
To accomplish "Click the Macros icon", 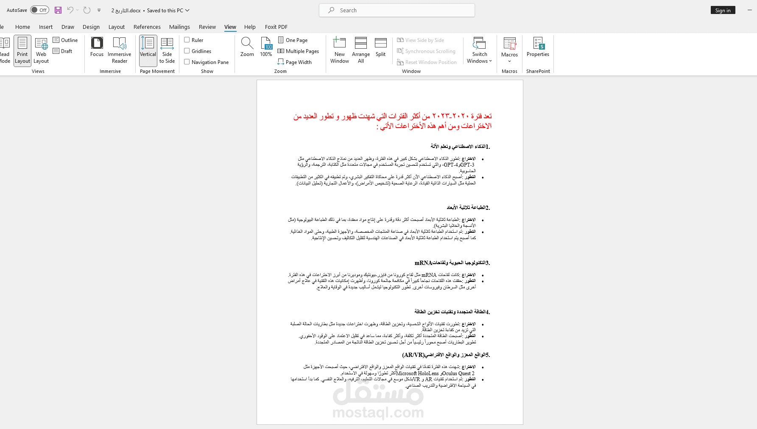I will [x=509, y=44].
